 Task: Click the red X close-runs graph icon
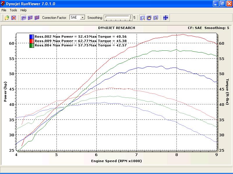click(x=14, y=18)
